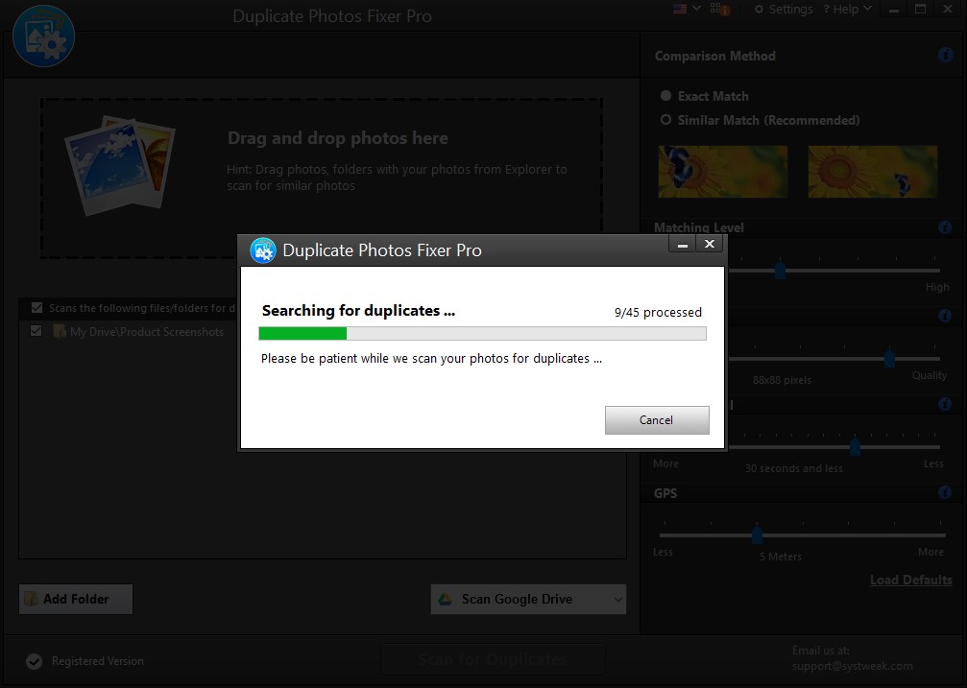Uncheck the My Drive\Product Screenshots folder checkbox
The image size is (967, 688).
point(36,331)
